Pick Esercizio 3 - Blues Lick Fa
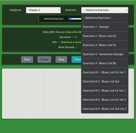136x133 pixels. coord(105,45)
